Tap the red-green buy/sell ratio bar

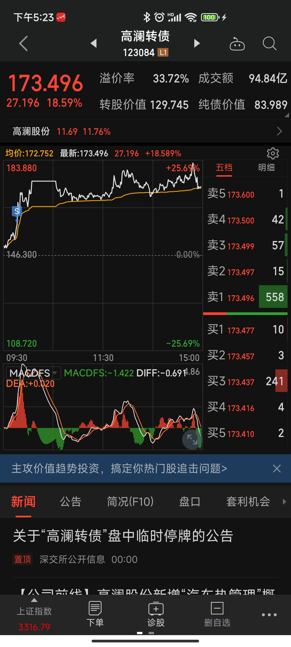tap(245, 314)
